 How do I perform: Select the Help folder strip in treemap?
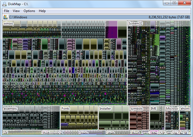point(93,132)
